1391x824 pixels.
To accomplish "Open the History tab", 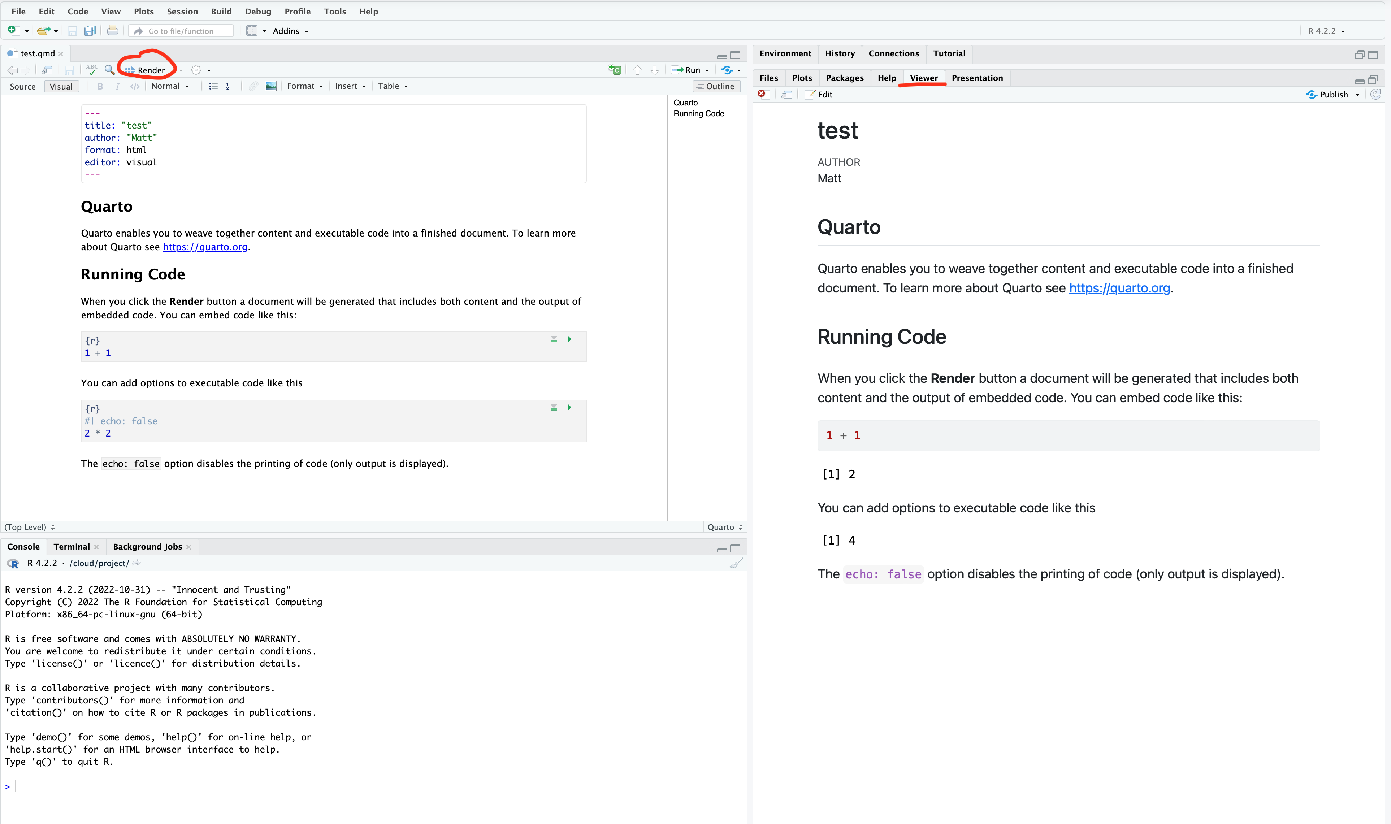I will [x=840, y=53].
